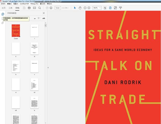The height and width of the screenshot is (124, 161).
Task: Collapse the navigation pane arrow
Action: pyautogui.click(x=48, y=68)
